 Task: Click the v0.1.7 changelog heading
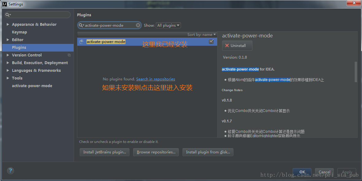(227, 121)
